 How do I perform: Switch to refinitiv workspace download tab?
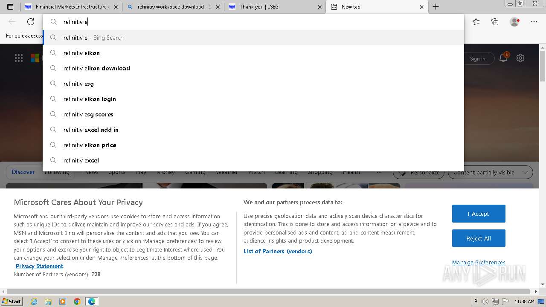pos(173,7)
